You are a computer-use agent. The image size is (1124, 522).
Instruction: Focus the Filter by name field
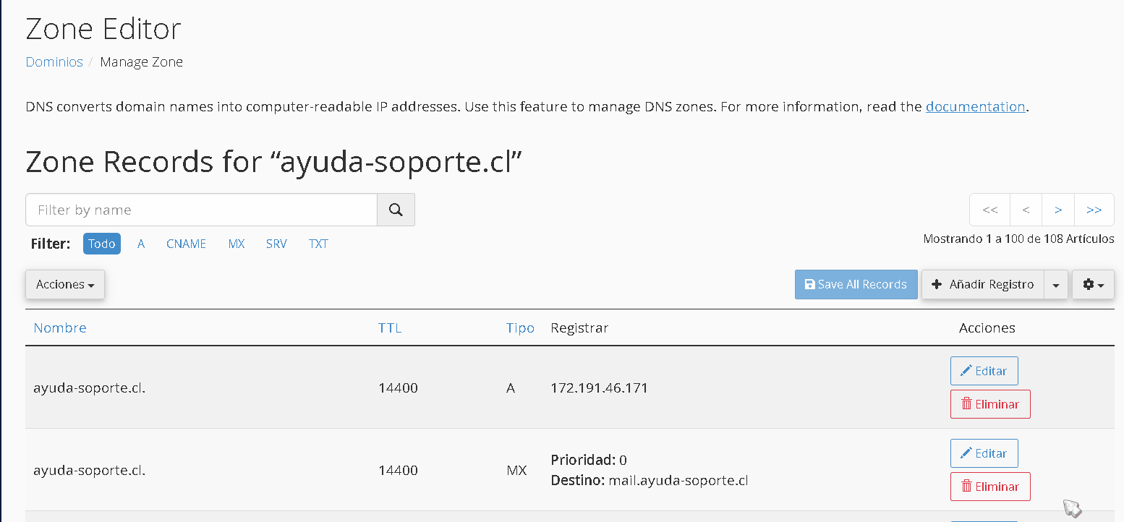201,210
